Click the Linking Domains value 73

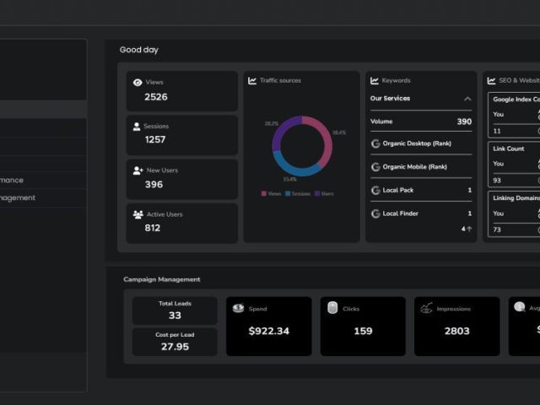(497, 229)
